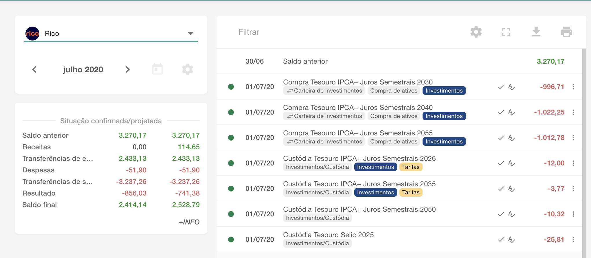
Task: Go to previous month before julho 2020
Action: click(34, 69)
